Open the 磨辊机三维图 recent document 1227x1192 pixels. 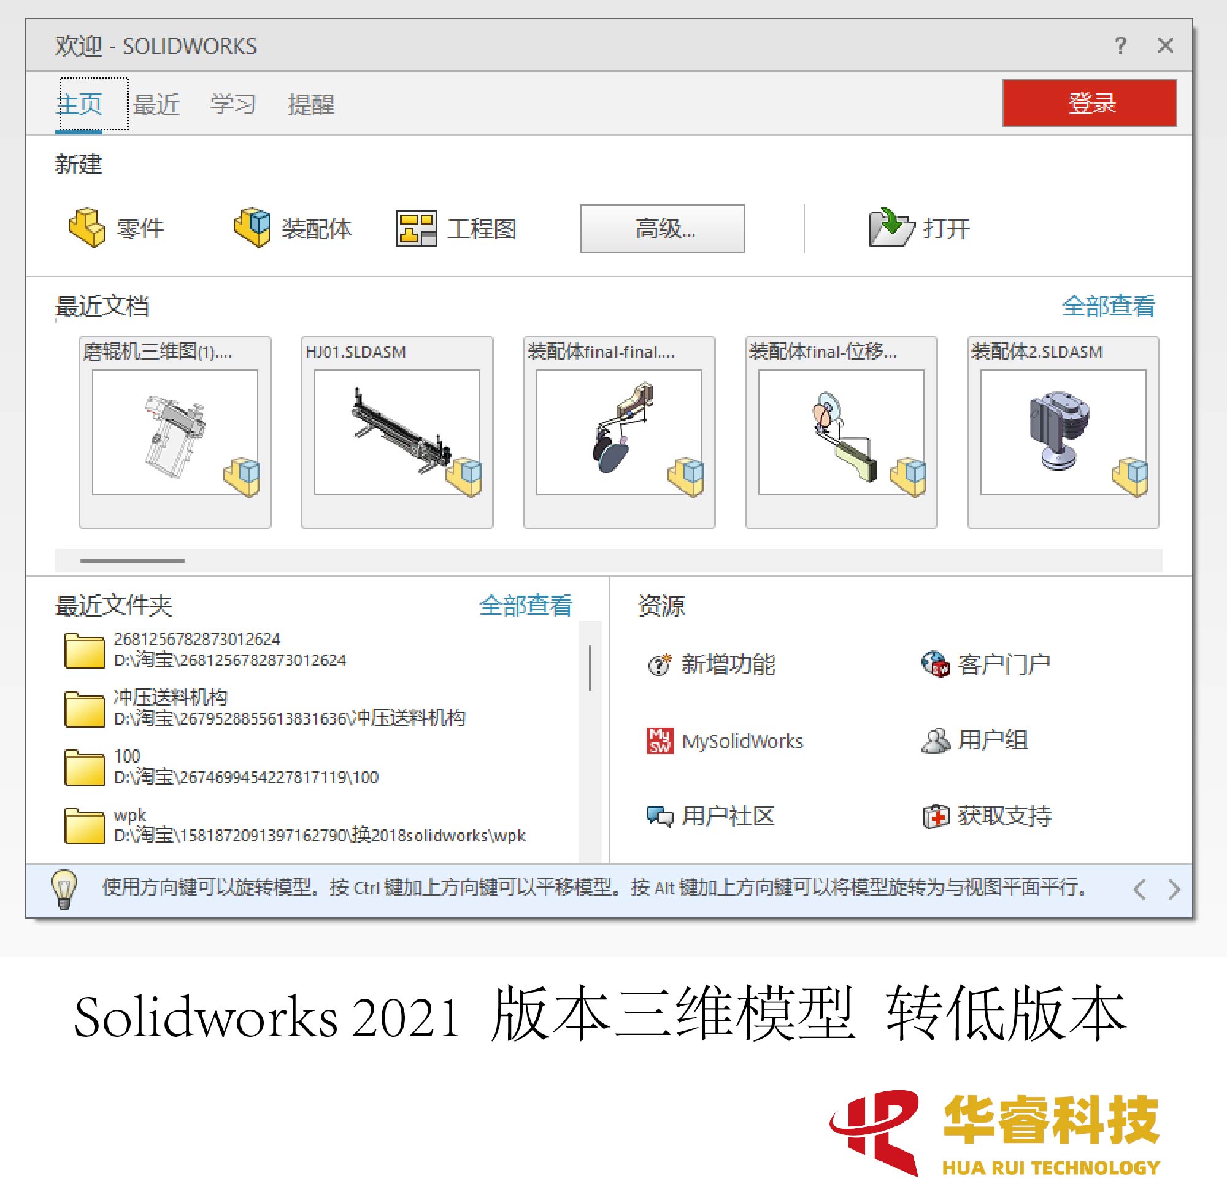164,427
